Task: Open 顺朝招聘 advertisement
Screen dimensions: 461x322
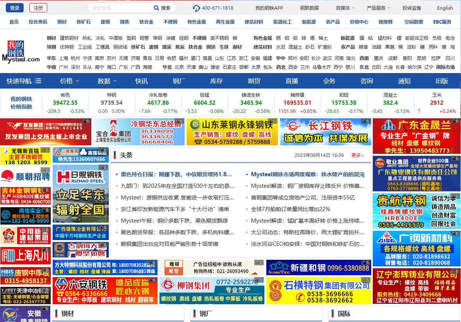Action: (x=25, y=176)
